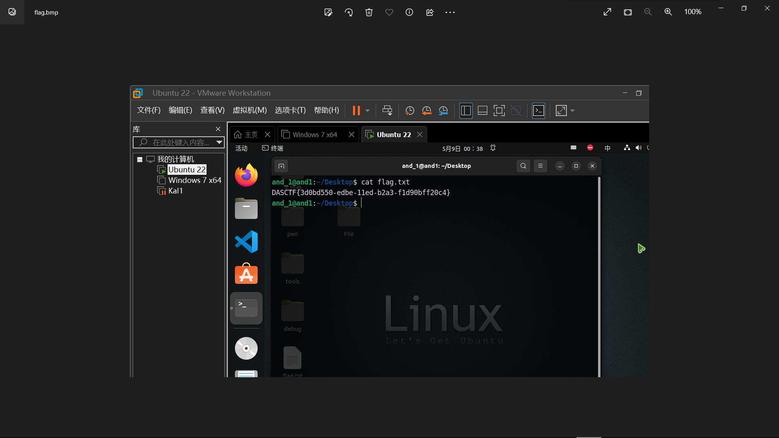Zoom in on the image
Viewport: 779px width, 438px height.
tap(668, 12)
